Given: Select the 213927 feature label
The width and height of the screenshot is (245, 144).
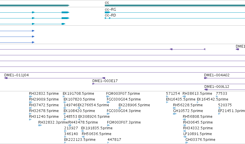Looking at the screenshot, I should 71,128.
